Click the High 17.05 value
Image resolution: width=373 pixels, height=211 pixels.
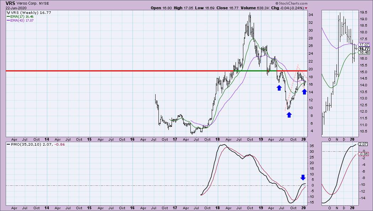click(x=183, y=8)
